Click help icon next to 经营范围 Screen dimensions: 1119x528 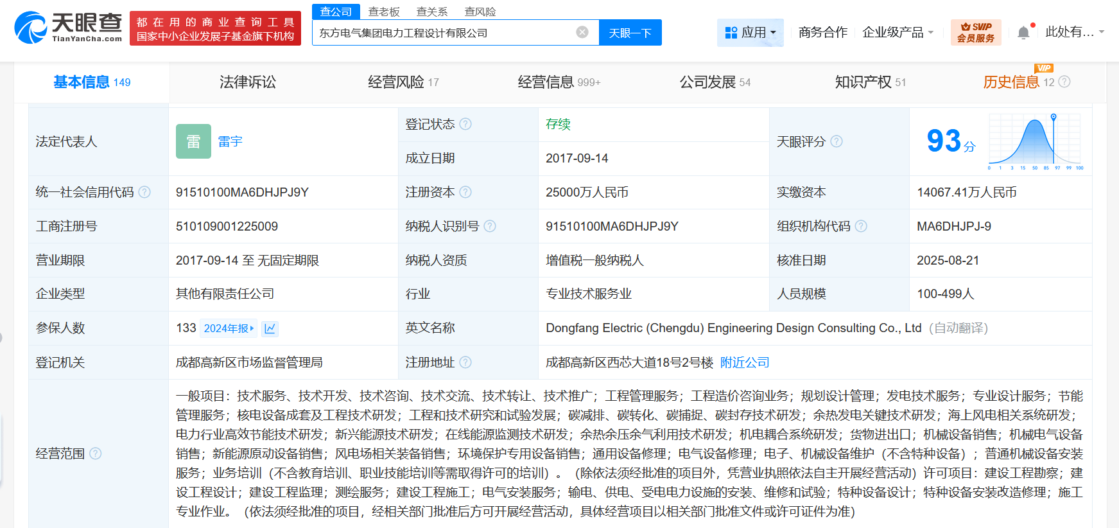coord(96,453)
